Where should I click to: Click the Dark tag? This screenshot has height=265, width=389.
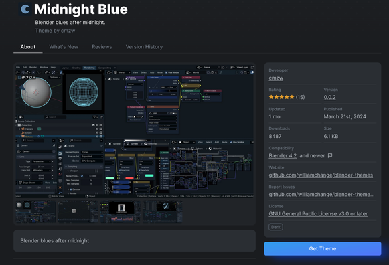(x=276, y=227)
